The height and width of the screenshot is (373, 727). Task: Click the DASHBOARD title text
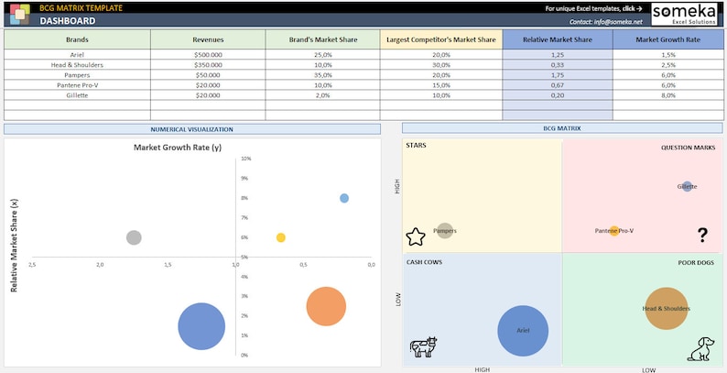pyautogui.click(x=68, y=21)
